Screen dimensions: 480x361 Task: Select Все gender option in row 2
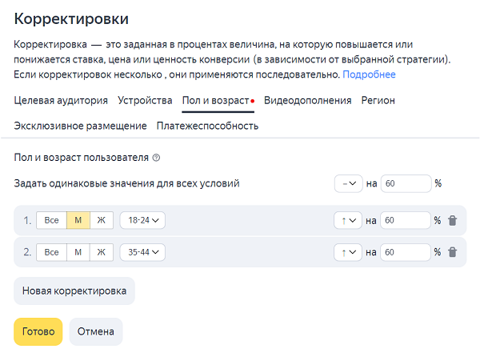[x=51, y=252]
